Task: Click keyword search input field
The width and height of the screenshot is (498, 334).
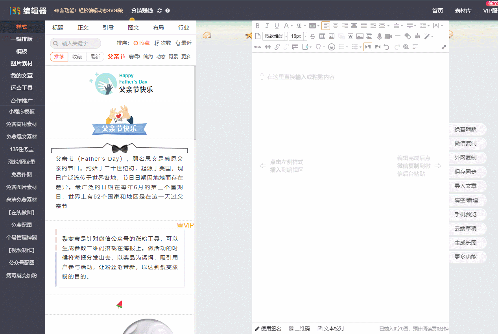Action: pyautogui.click(x=76, y=43)
